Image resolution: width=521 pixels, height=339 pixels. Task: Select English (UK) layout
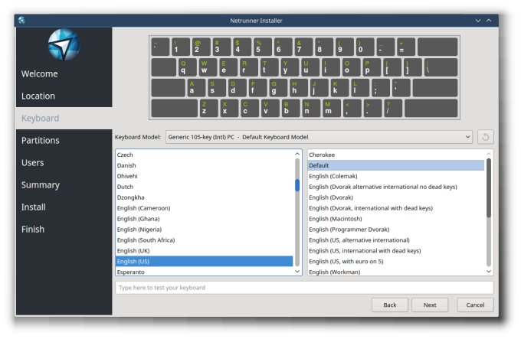coord(204,250)
